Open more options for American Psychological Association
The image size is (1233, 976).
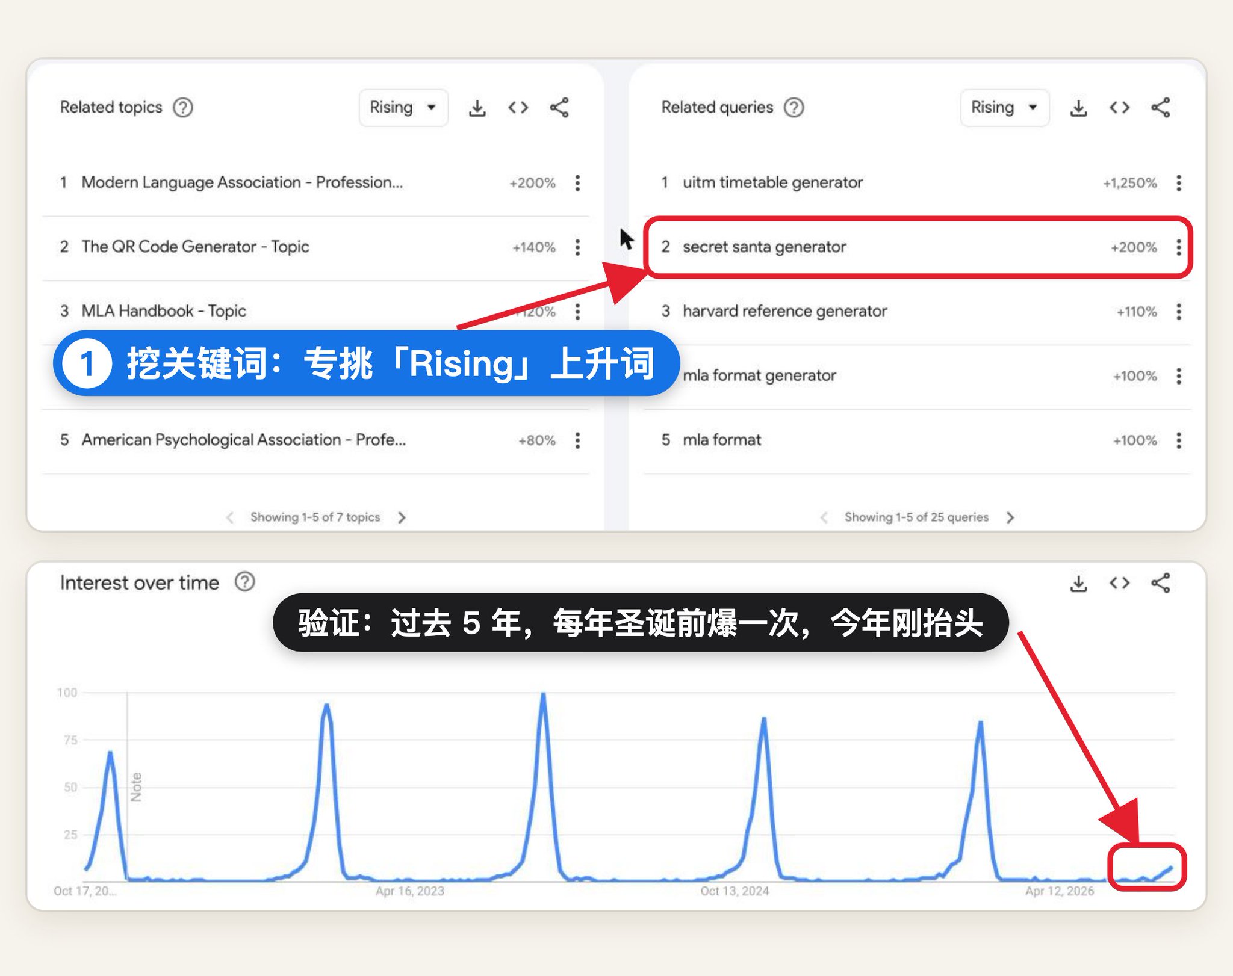tap(577, 440)
